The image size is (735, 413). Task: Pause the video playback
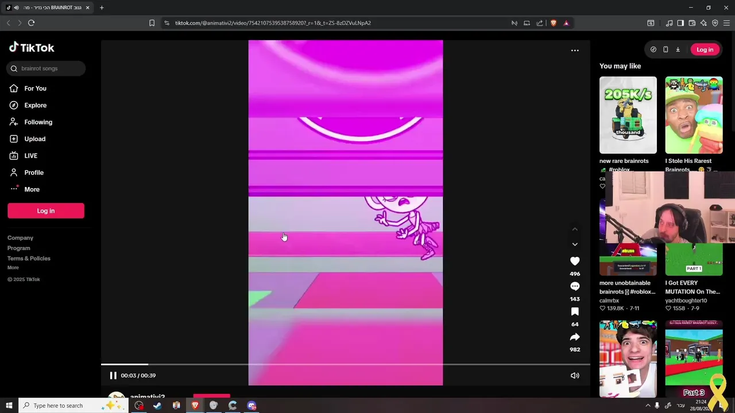[113, 375]
